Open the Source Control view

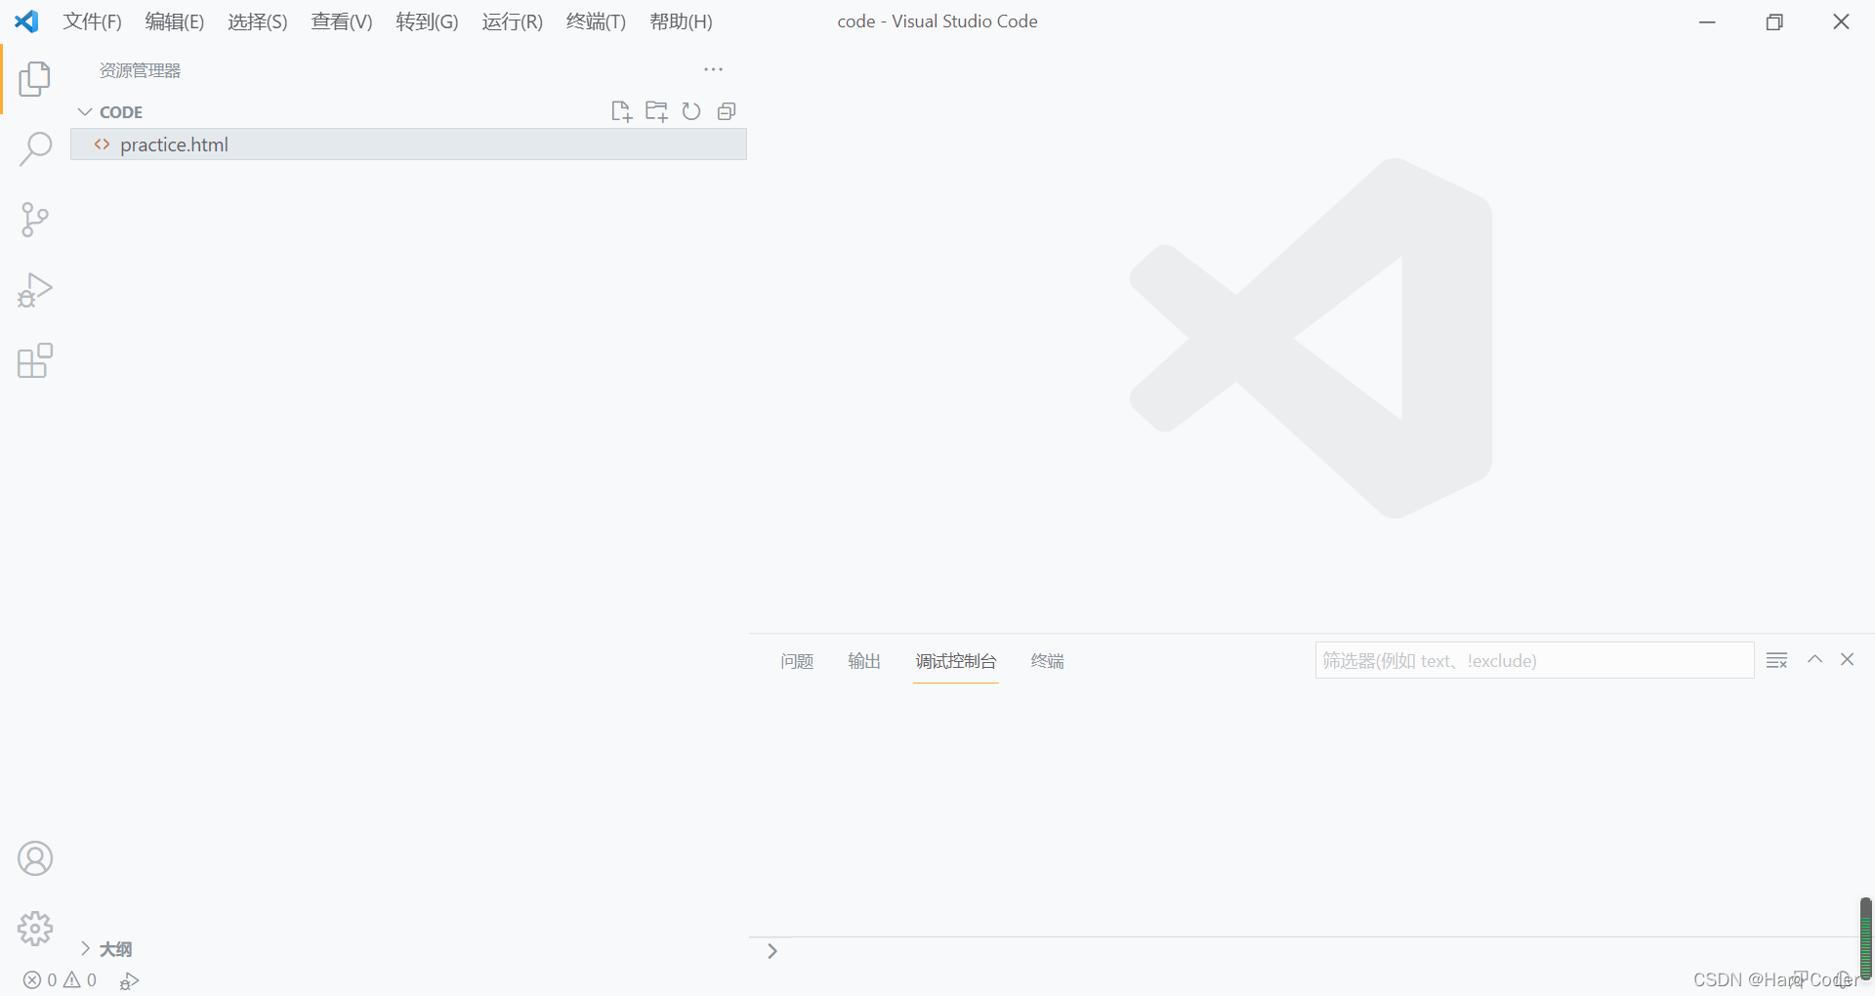point(35,220)
